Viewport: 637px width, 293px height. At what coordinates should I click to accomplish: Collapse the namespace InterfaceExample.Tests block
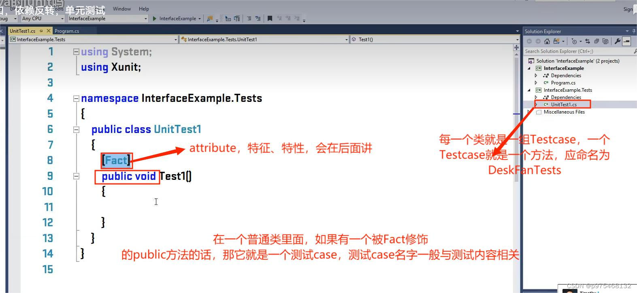pyautogui.click(x=76, y=98)
